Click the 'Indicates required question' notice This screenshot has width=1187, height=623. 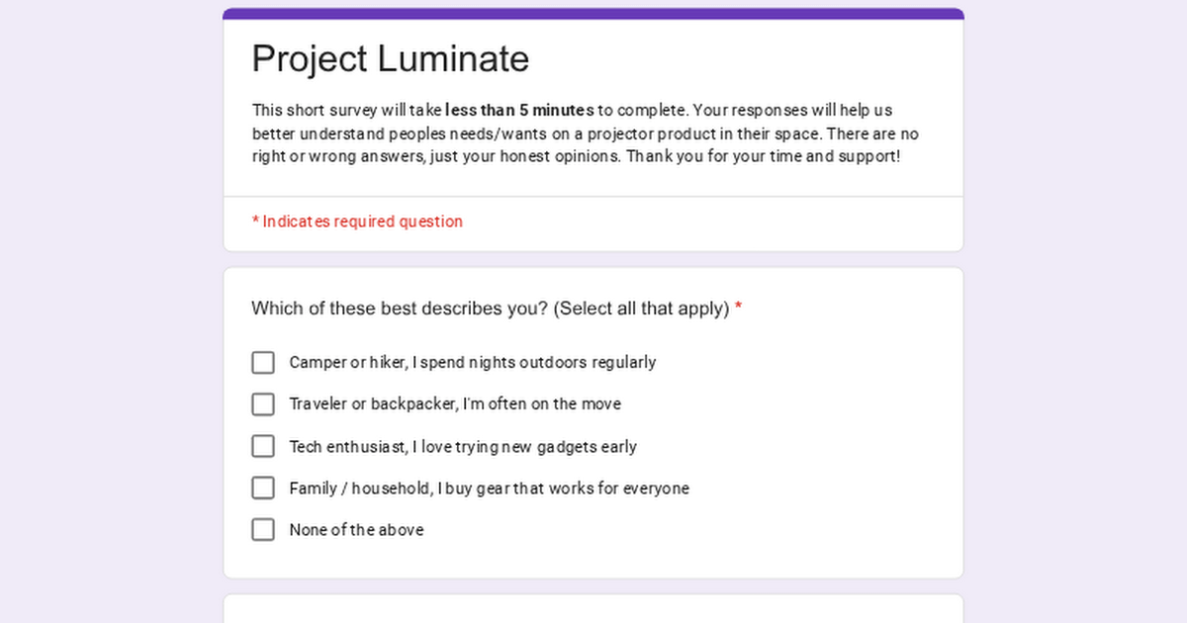tap(362, 222)
